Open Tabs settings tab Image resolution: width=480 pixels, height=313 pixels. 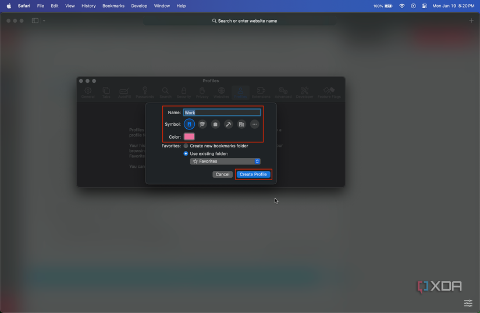point(106,93)
